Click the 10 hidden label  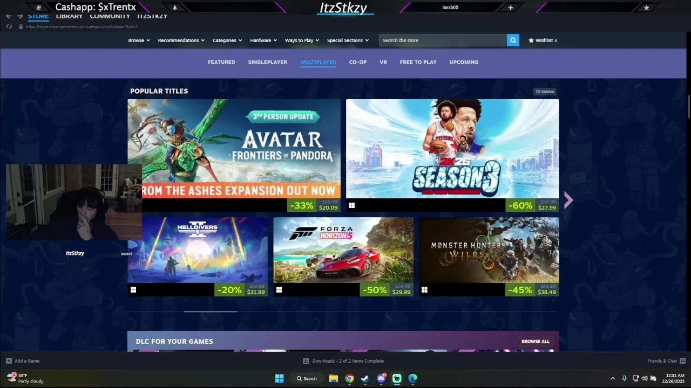[x=545, y=92]
